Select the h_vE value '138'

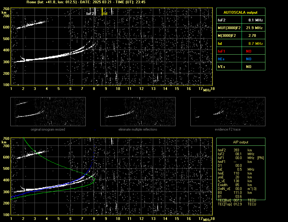[x=237, y=181]
